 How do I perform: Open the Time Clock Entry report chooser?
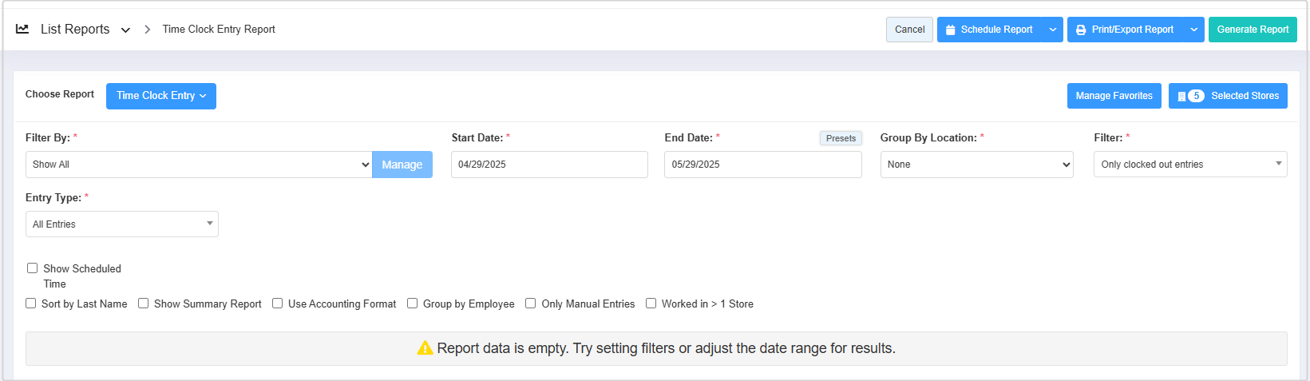click(x=161, y=96)
